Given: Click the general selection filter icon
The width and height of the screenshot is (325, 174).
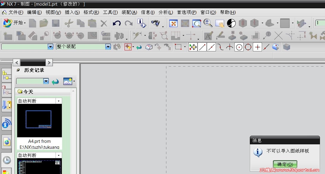Looking at the screenshot, I should (128, 47).
